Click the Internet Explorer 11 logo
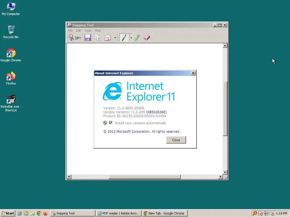The height and width of the screenshot is (217, 290). [139, 92]
